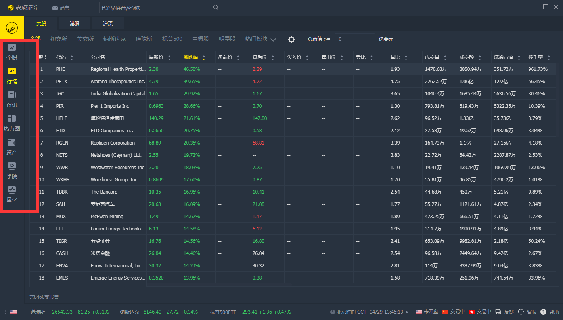Open 消息 messages envelope icon
This screenshot has height=320, width=563.
coord(55,8)
